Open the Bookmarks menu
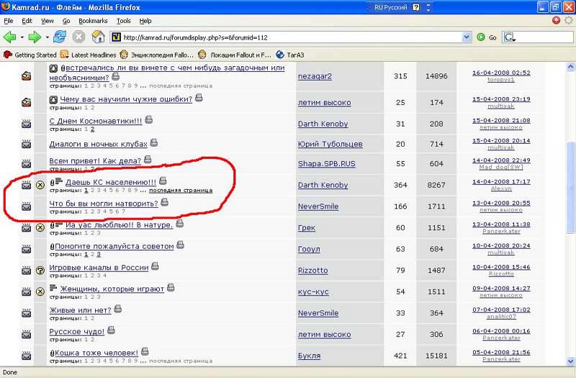 (93, 22)
